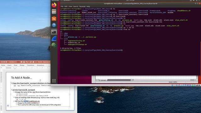Show Applications grid in the Ubuntu dock

pyautogui.click(x=54, y=81)
